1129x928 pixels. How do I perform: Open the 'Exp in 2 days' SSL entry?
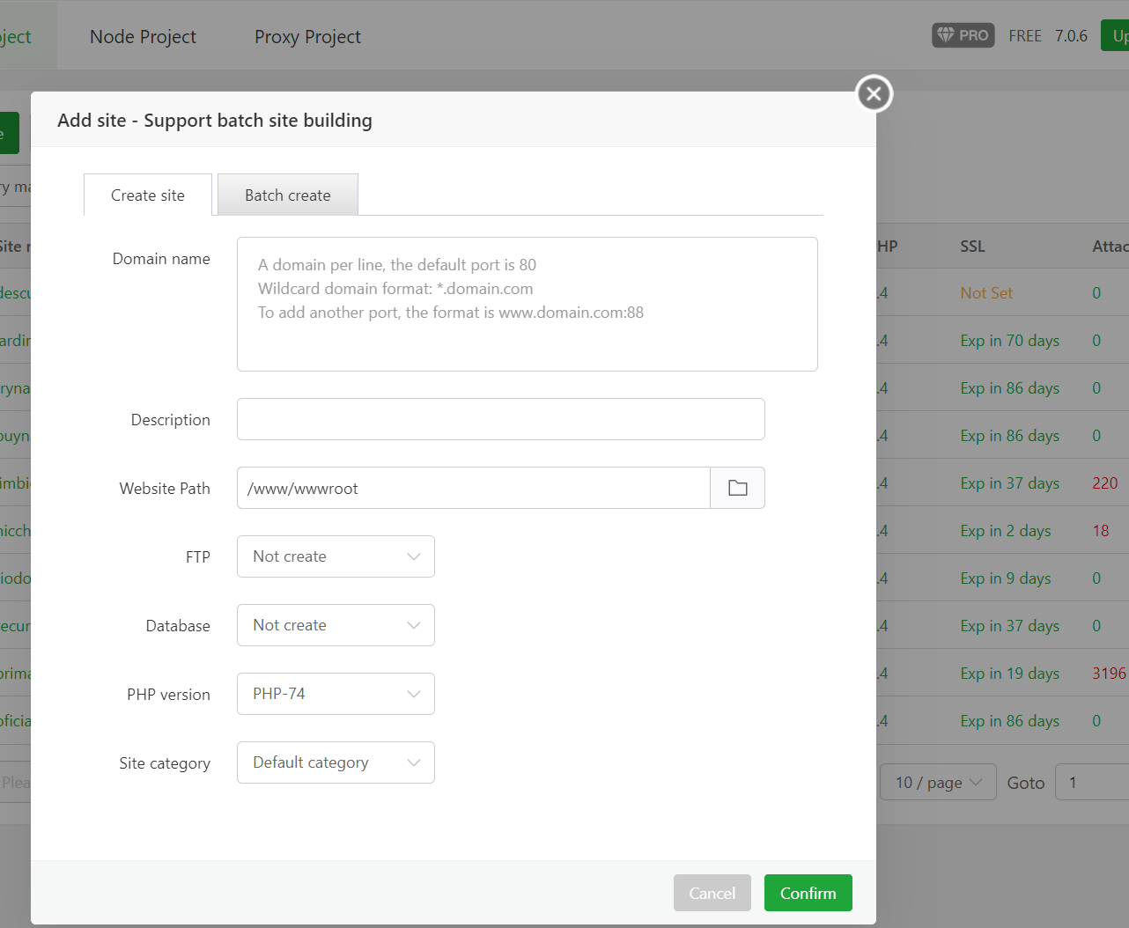coord(1005,530)
